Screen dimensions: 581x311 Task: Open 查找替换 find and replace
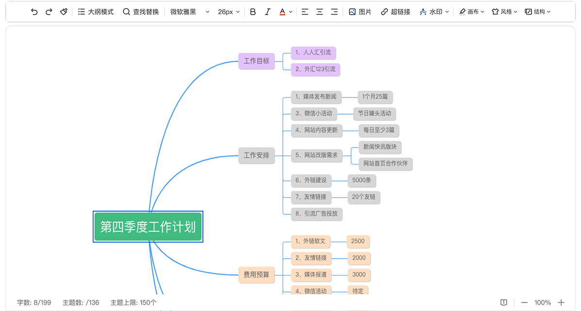pyautogui.click(x=141, y=12)
